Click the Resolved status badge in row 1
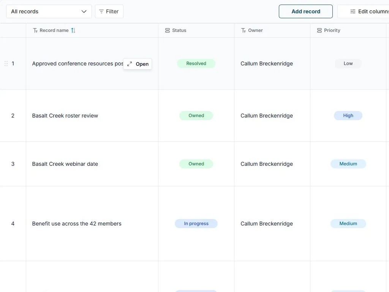Screen dimensions: 389x292 coord(196,63)
